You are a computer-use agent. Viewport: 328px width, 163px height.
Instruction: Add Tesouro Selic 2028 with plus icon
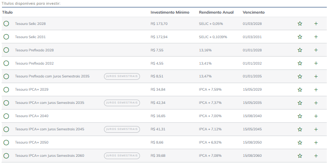coord(316,23)
